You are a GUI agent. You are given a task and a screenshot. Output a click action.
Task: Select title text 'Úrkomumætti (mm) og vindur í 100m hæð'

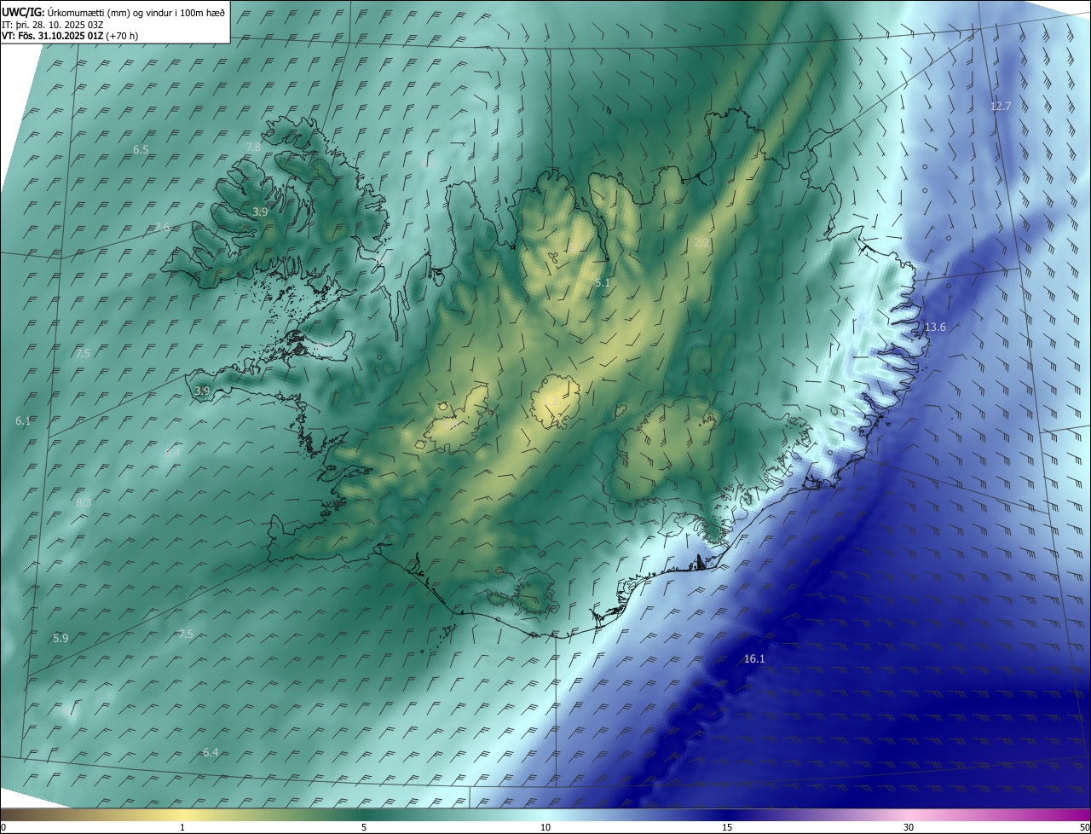(x=136, y=13)
